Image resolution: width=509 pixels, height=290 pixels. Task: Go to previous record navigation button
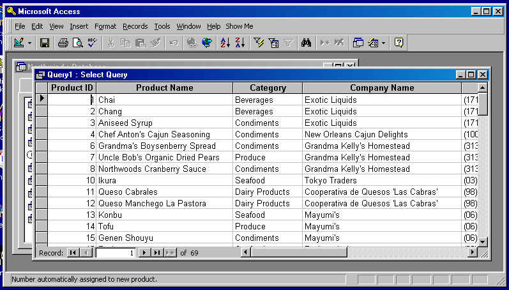[x=86, y=253]
